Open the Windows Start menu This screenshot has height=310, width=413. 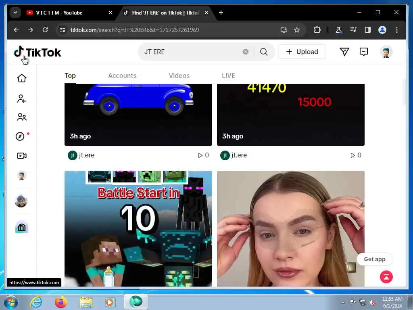tap(11, 302)
